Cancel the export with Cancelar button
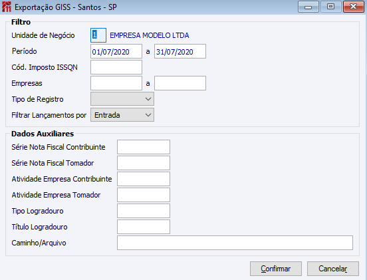This screenshot has width=367, height=280. coord(333,269)
